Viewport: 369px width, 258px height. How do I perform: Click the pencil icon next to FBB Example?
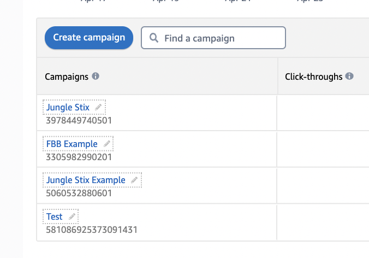pos(107,144)
